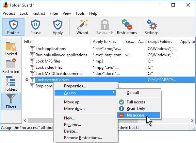Screen dimensions: 196x143
Task: Click the *.exe;*.bat;*.com file mask cell
Action: pos(107,55)
